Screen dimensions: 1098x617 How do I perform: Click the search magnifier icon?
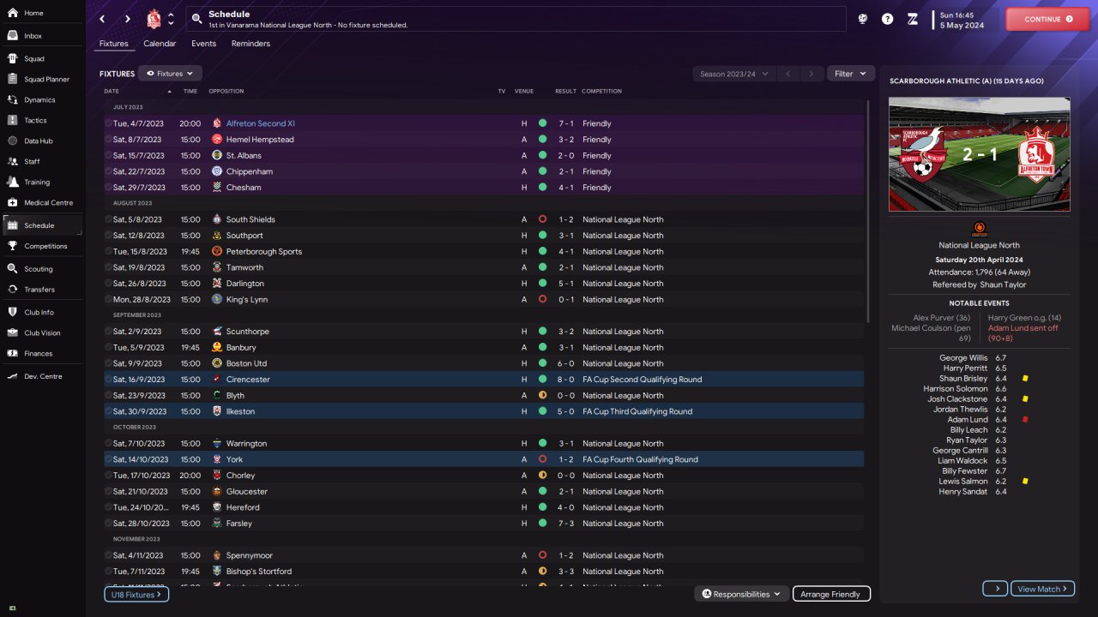196,18
